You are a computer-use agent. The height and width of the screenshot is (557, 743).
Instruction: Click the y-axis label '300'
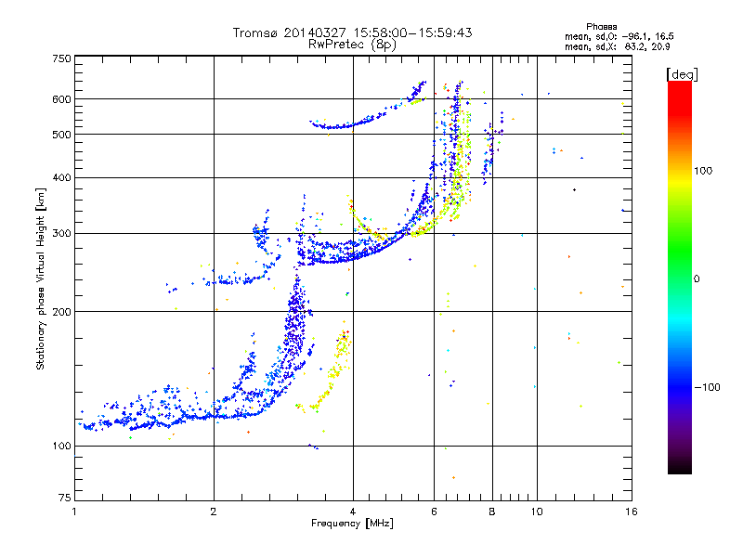[62, 234]
